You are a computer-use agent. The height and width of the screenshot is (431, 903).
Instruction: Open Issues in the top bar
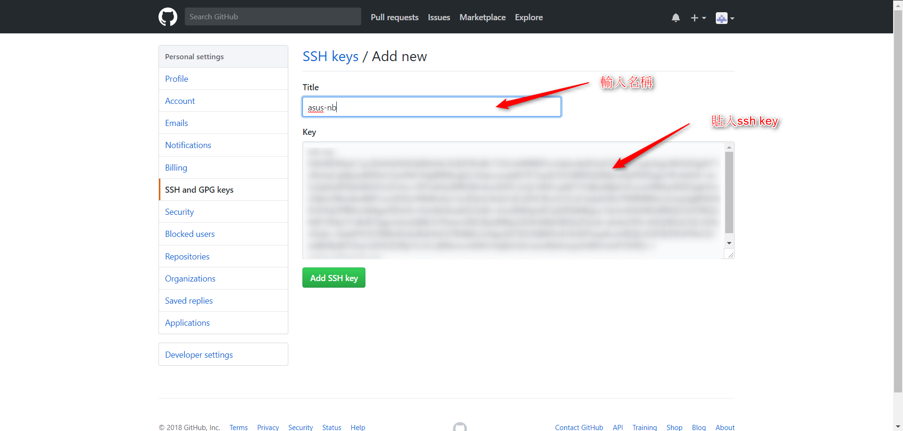coord(439,17)
